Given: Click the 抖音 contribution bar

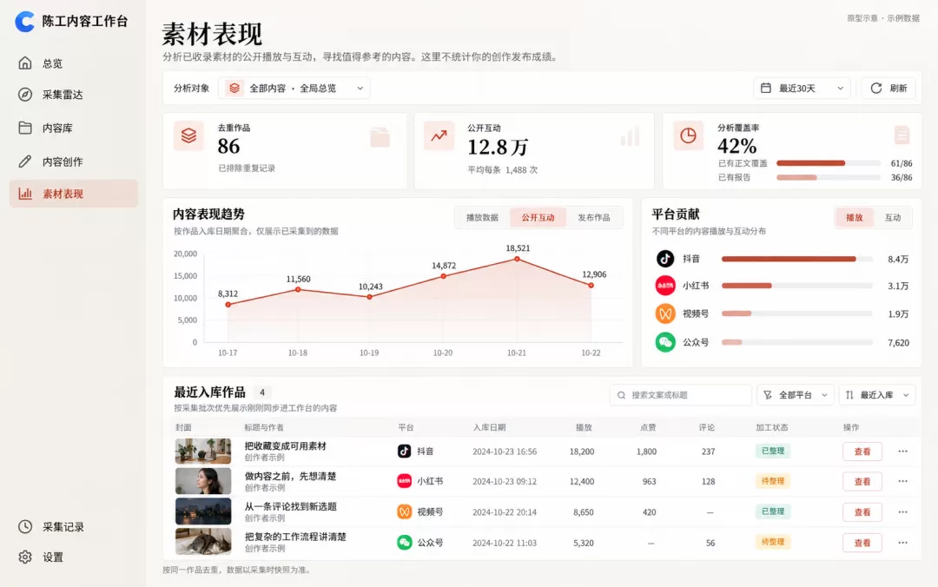Looking at the screenshot, I should [796, 259].
